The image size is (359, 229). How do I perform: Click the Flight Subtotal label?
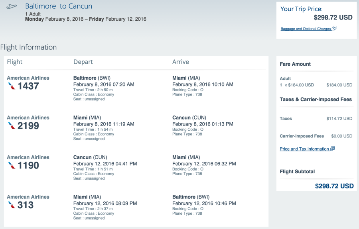click(297, 172)
